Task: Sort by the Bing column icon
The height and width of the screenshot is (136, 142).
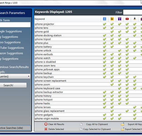Action: pos(112,19)
